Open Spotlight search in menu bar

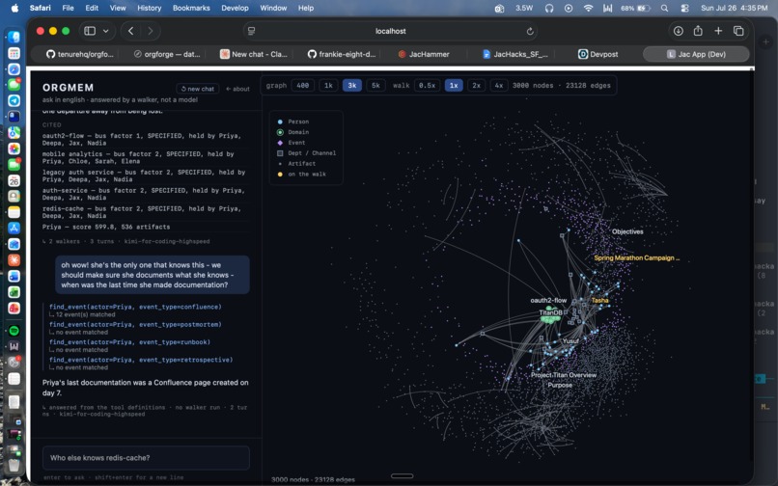(664, 8)
